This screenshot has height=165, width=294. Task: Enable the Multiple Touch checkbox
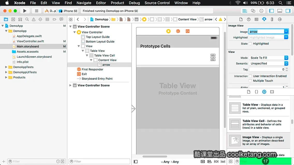click(250, 81)
